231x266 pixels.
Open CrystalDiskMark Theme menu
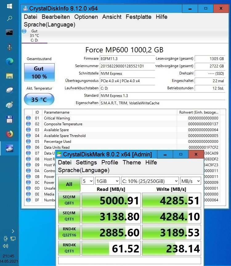coord(132,162)
